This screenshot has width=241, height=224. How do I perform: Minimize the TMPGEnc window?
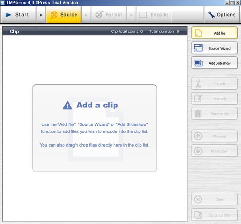(x=227, y=3)
